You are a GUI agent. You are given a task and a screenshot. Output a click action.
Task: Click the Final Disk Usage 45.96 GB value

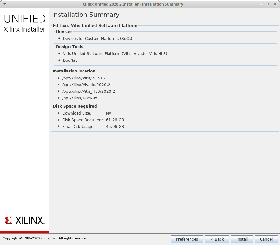pos(115,127)
